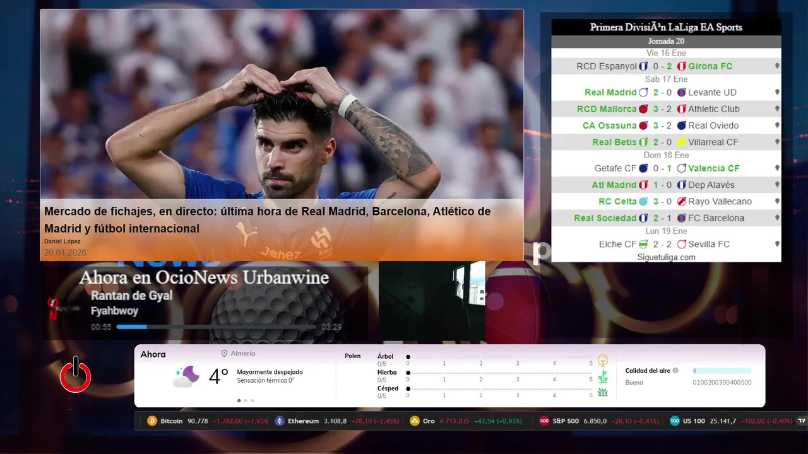808x454 pixels.
Task: Open the map pin for Elche vs Sevilla
Action: [777, 244]
